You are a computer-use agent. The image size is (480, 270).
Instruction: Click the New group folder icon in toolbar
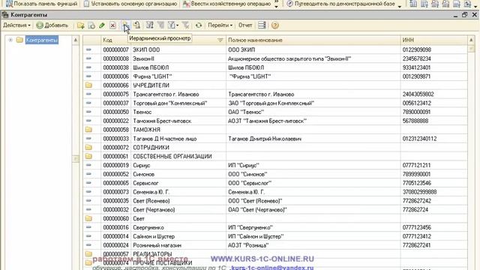coord(81,25)
